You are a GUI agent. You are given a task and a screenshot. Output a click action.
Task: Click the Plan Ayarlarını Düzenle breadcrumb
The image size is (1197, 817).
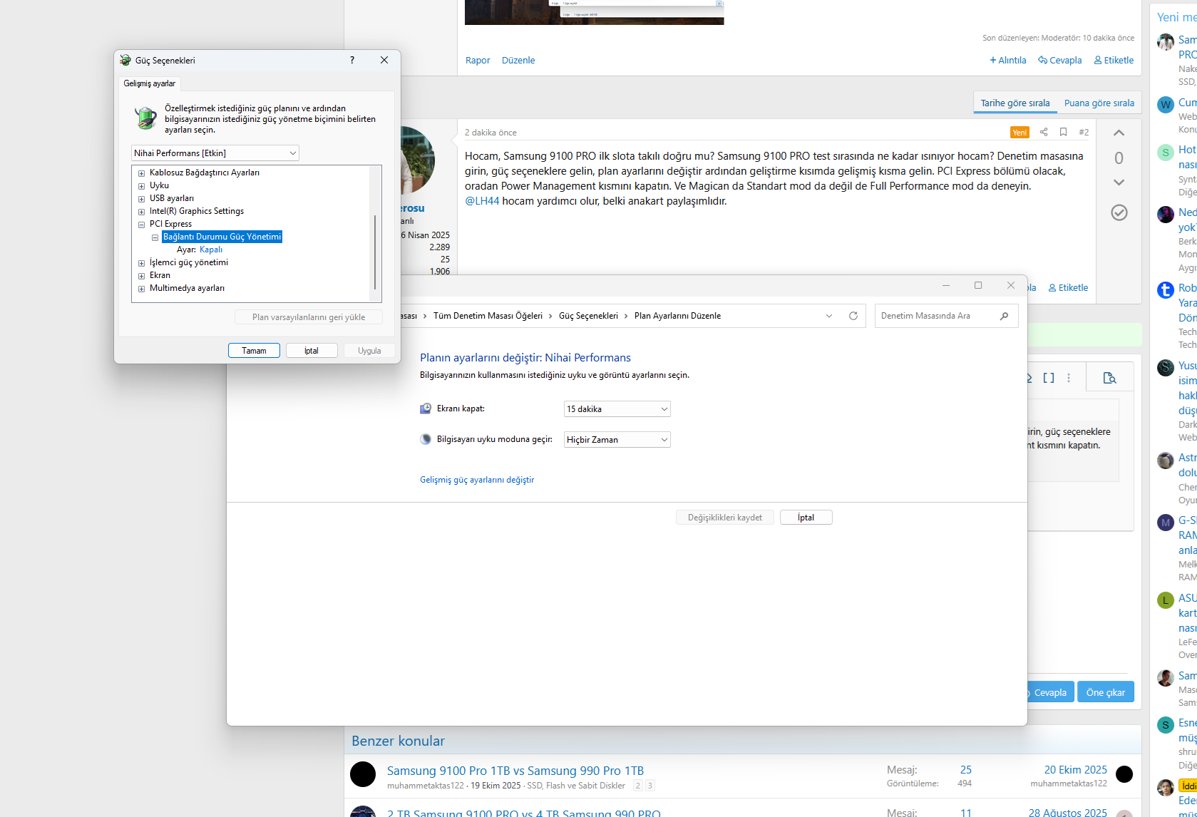[677, 316]
